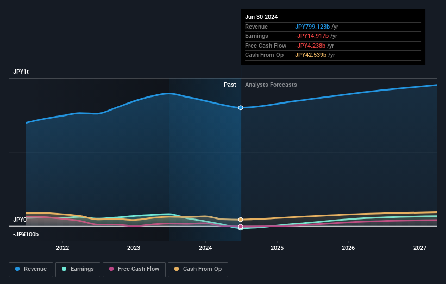Click the blue Revenue data point marker
Screen dimensions: 446x284
pyautogui.click(x=241, y=108)
